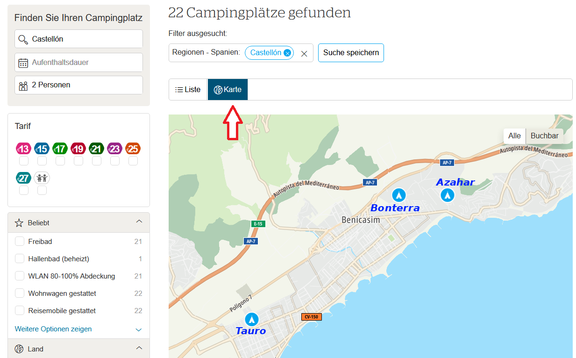Screen dimensions: 576x358
Task: Tick the Hallenbad (beheizt) checkbox
Action: tap(20, 259)
